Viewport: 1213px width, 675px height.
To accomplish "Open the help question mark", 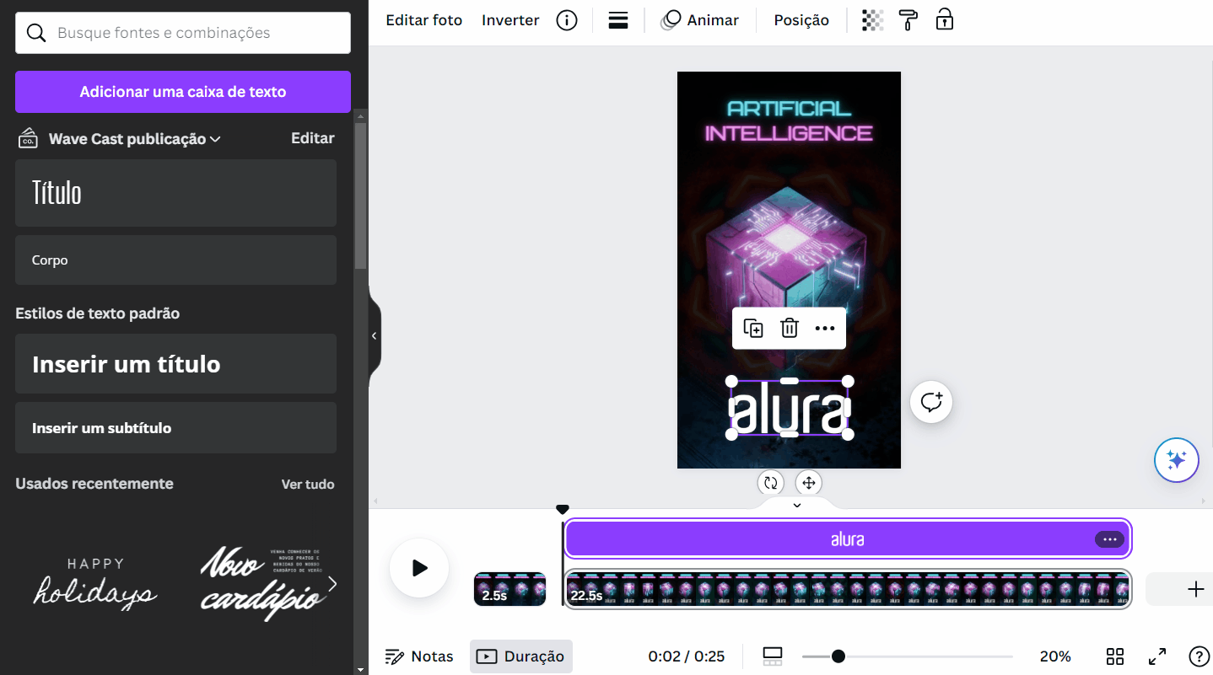I will coord(1199,656).
